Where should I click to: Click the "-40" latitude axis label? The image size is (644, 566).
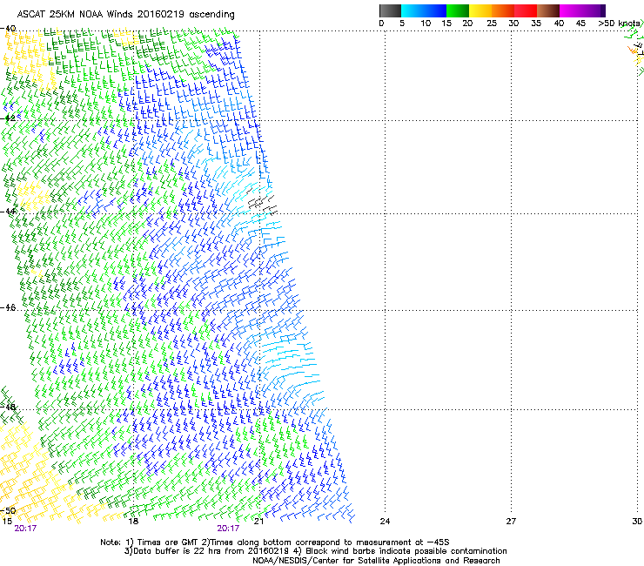coord(8,29)
